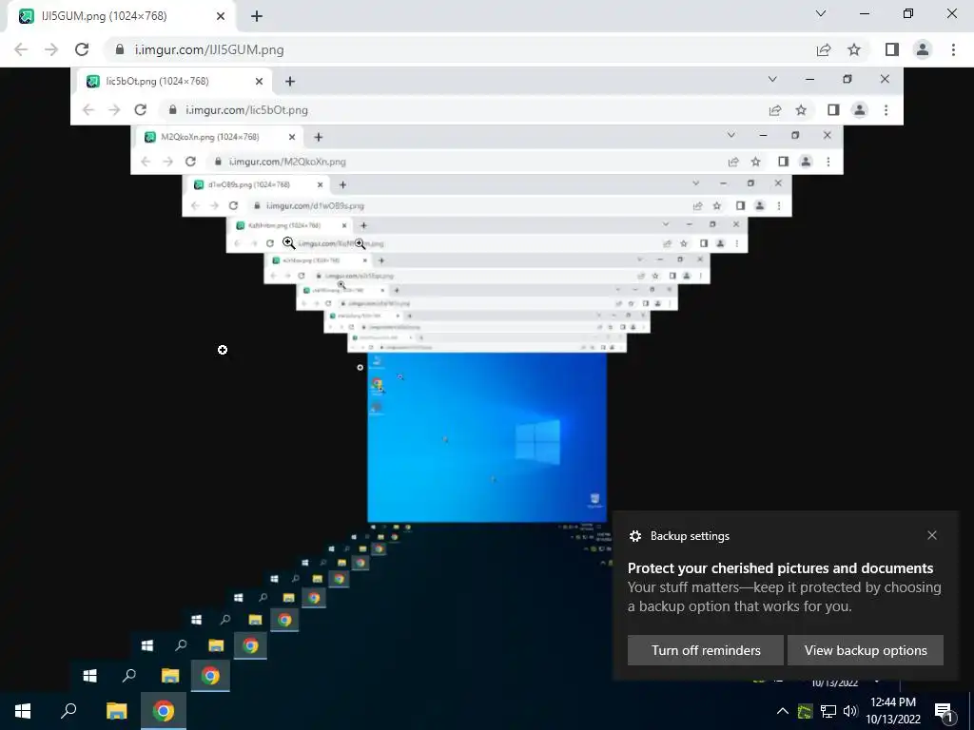Go forward in the IJI5GUM.png browser window
Viewport: 974px width, 730px height.
(x=51, y=49)
